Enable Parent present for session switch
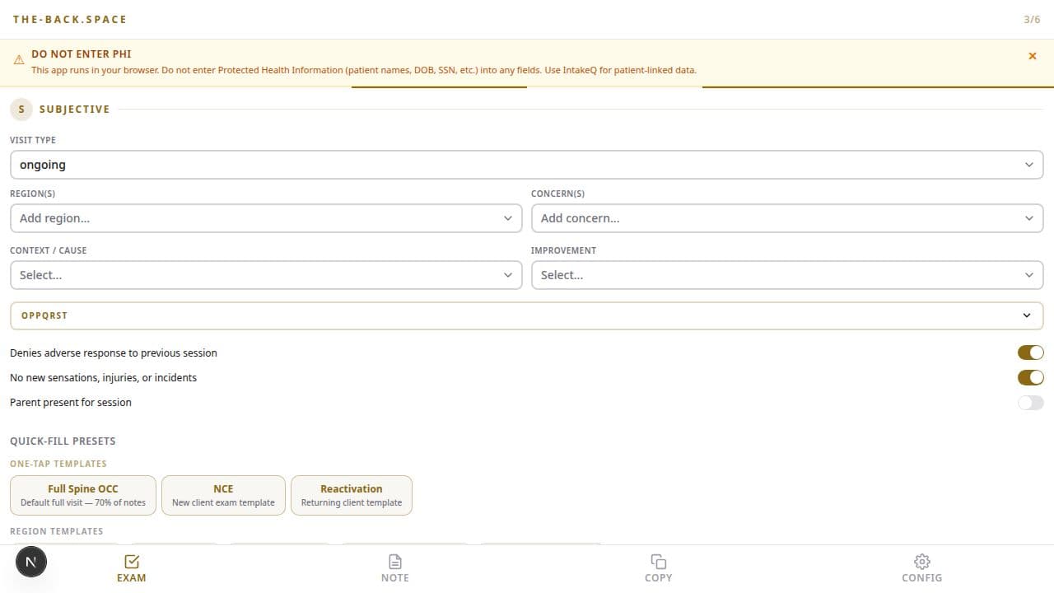 1030,403
